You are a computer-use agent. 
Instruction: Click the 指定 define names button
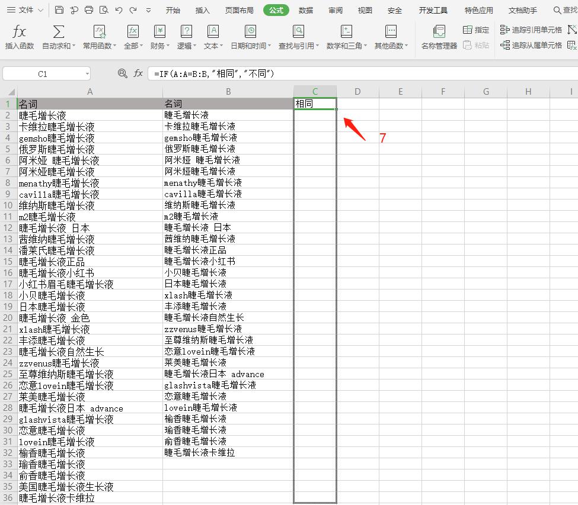tap(476, 30)
